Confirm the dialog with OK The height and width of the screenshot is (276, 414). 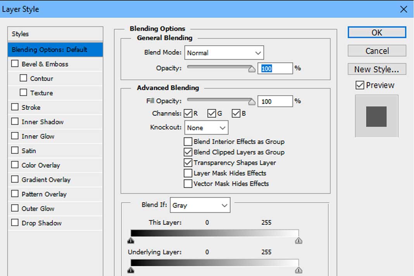click(376, 32)
